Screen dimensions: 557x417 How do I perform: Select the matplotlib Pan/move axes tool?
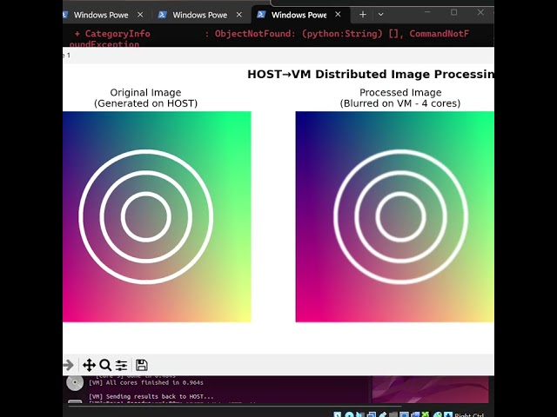89,365
